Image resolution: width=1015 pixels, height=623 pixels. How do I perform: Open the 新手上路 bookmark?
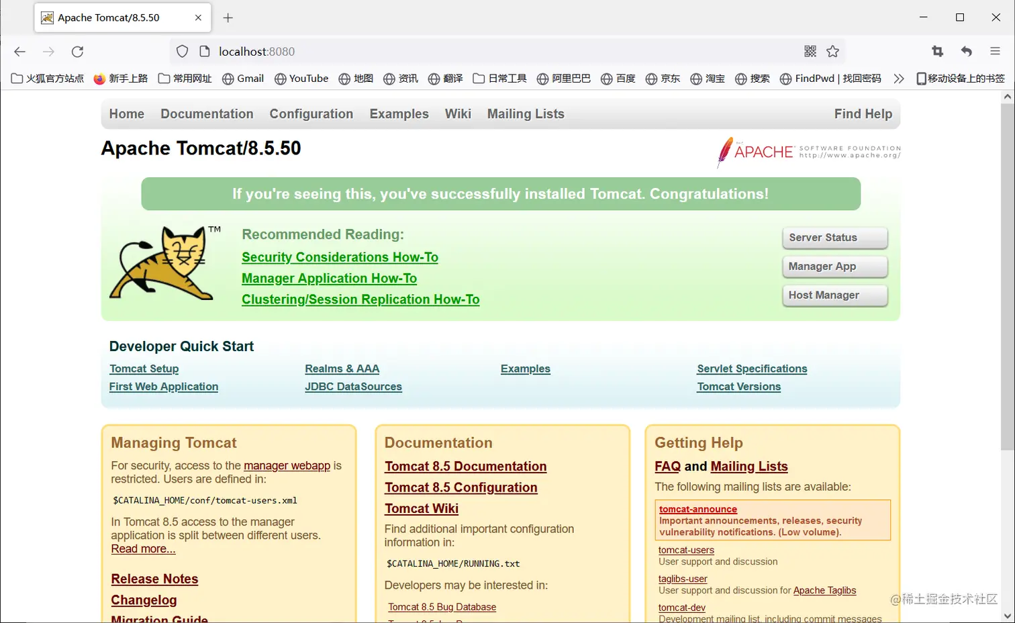[x=121, y=79]
